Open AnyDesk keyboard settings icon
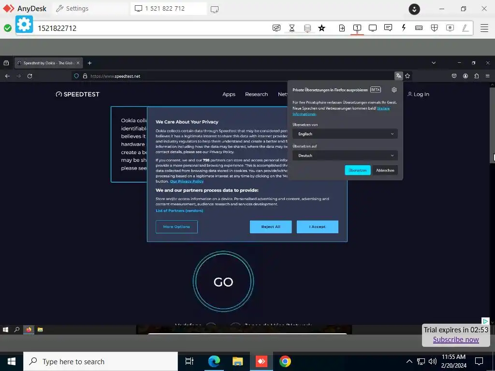 point(419,28)
